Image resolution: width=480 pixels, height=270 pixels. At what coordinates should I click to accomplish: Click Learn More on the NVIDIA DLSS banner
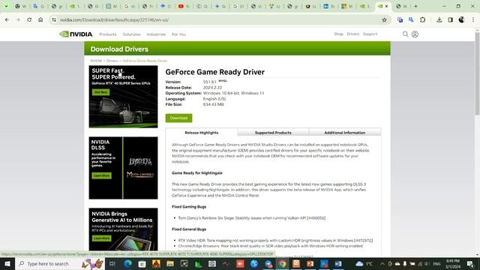(x=102, y=175)
